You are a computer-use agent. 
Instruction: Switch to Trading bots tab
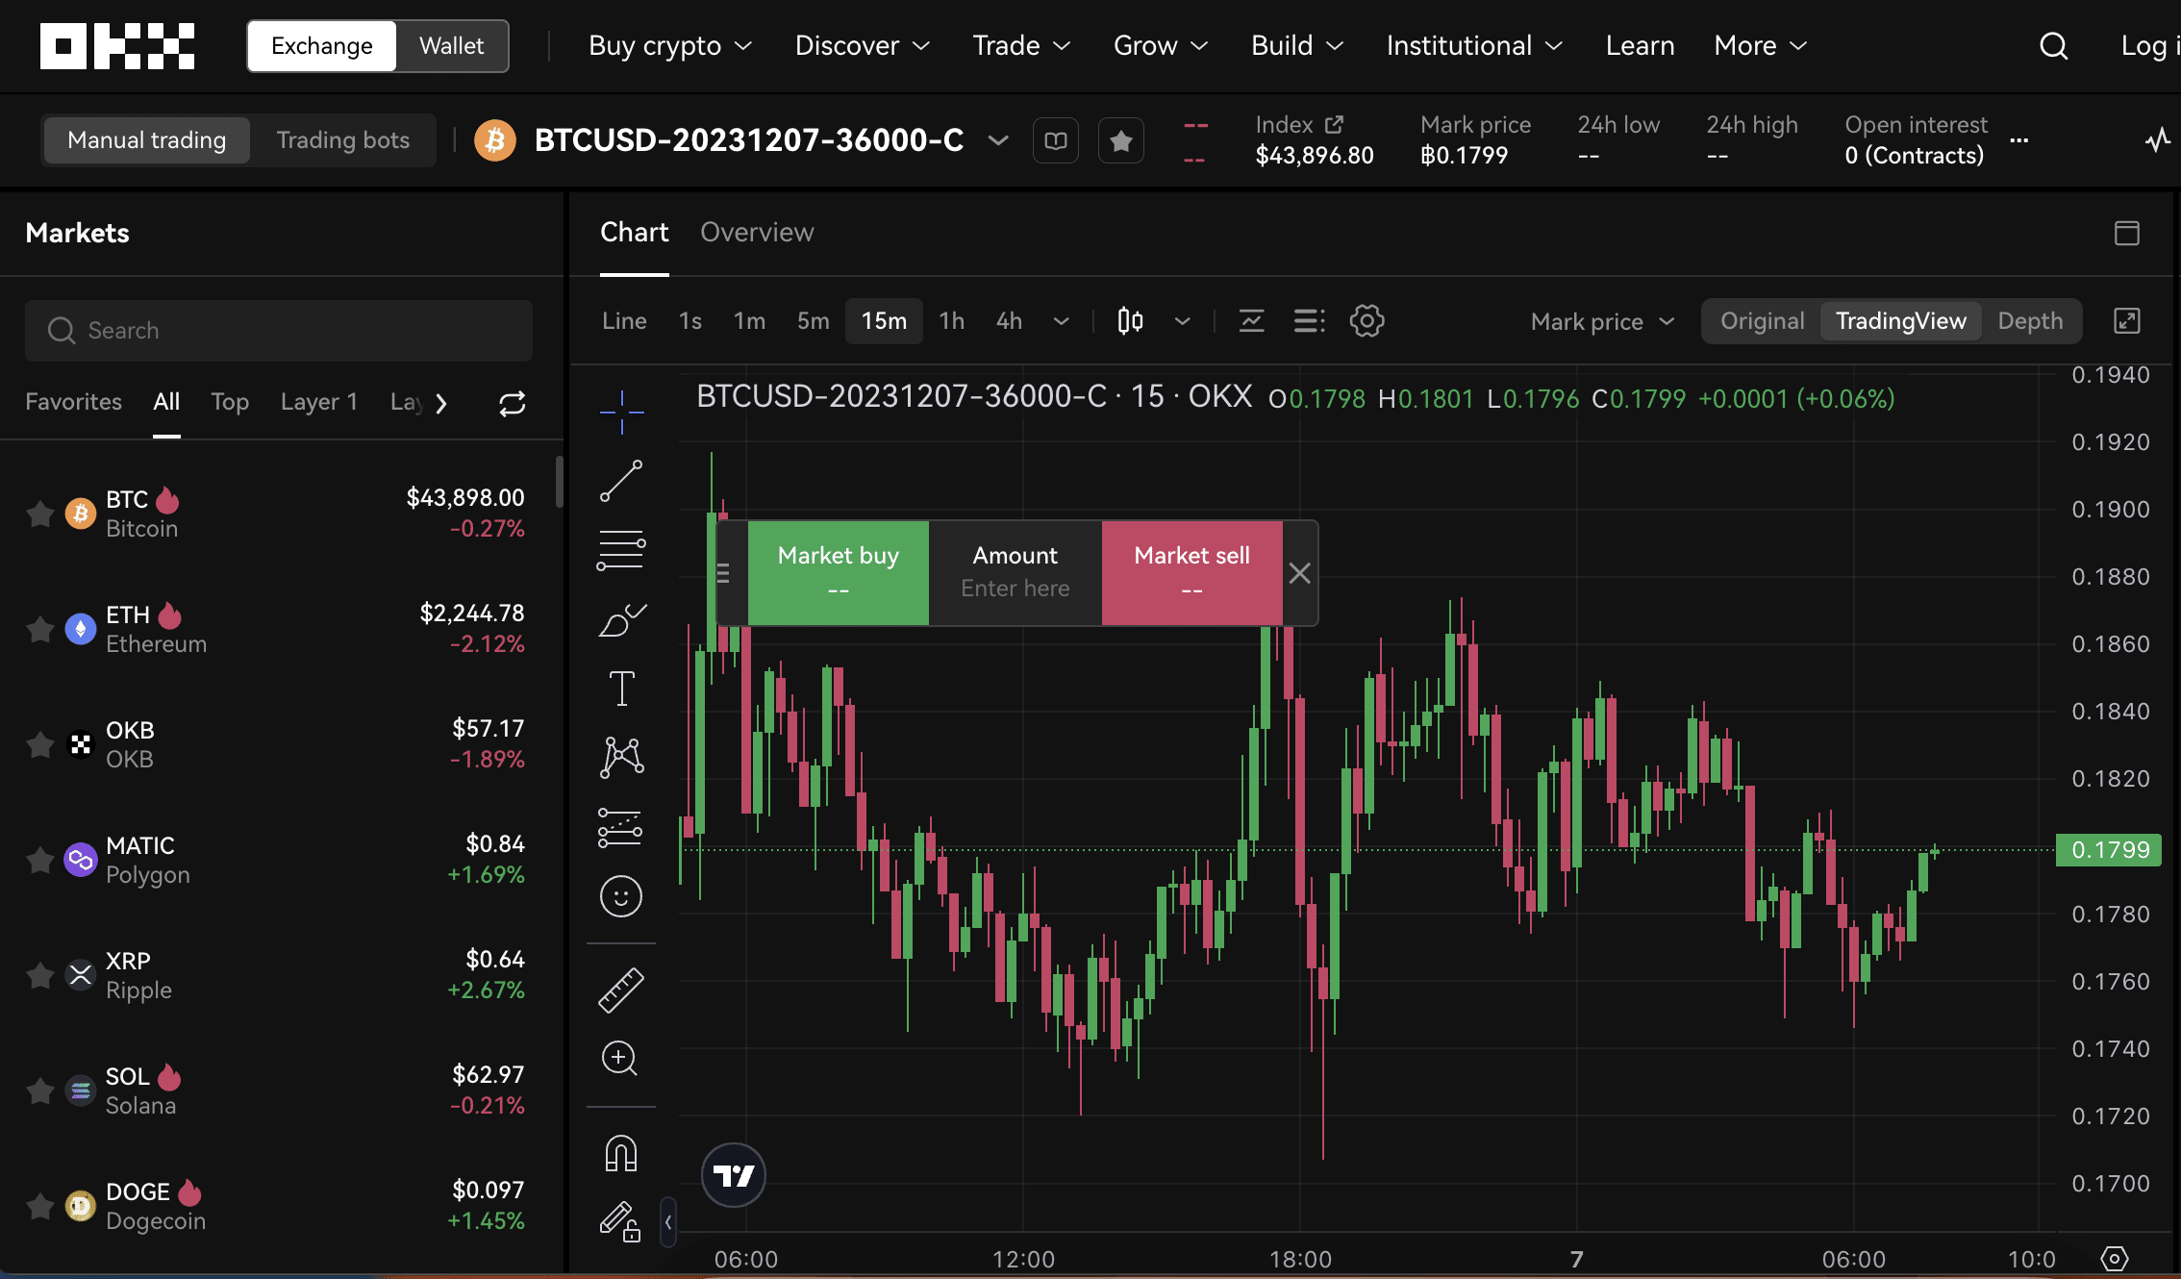click(x=343, y=140)
